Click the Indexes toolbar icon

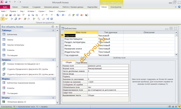tap(6, 19)
